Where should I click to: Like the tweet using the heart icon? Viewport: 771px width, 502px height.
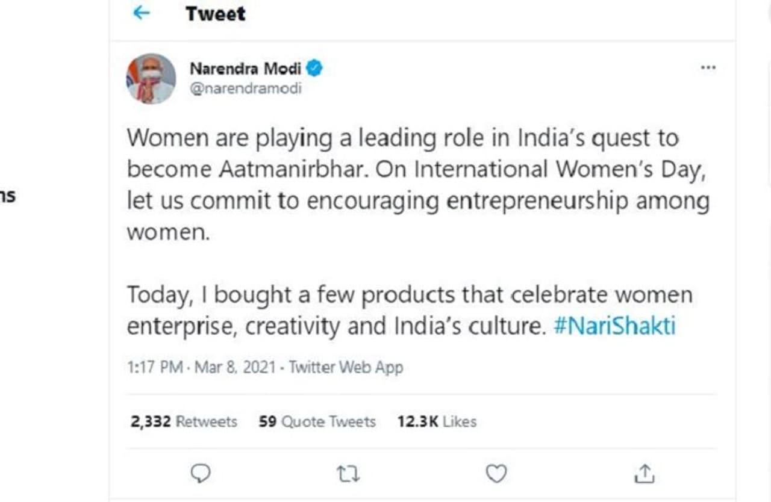(x=495, y=474)
